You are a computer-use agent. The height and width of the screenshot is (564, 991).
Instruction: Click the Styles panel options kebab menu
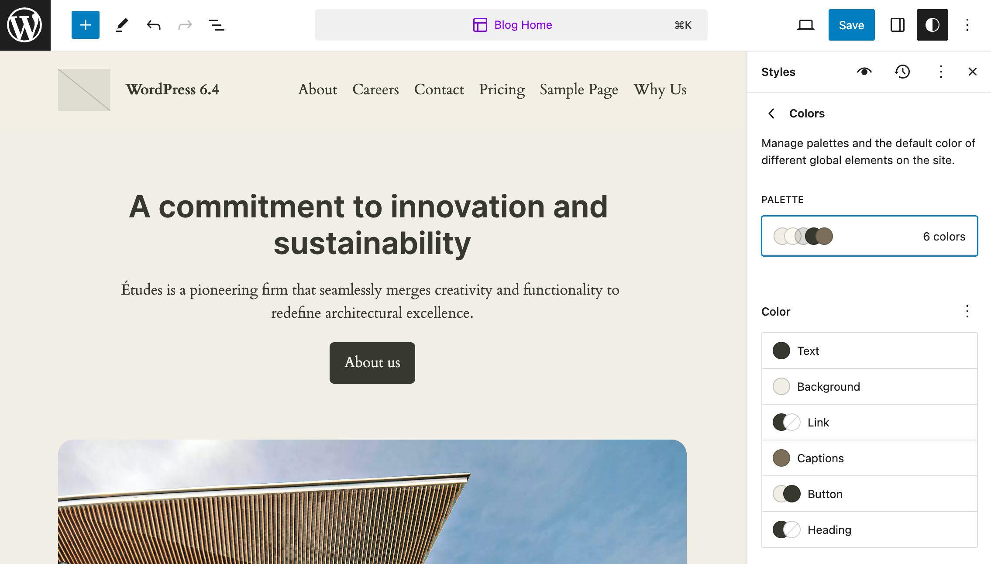pos(940,72)
